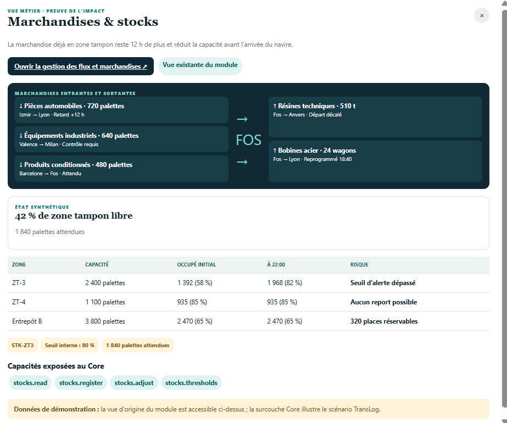Click the STK-ZT3 tag

[23, 346]
